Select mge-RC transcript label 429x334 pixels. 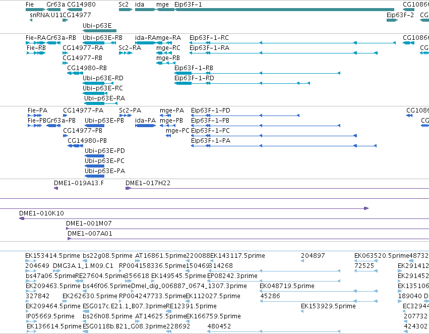[168, 48]
